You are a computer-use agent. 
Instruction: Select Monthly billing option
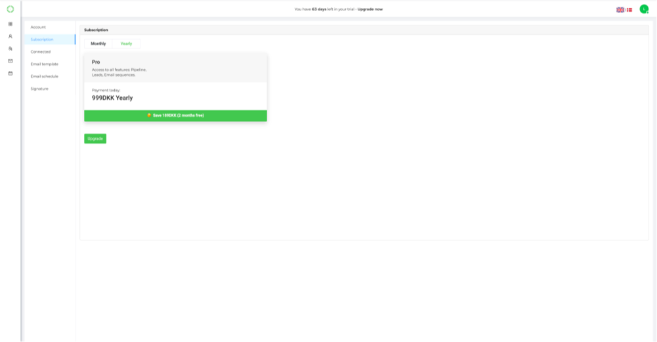point(98,43)
